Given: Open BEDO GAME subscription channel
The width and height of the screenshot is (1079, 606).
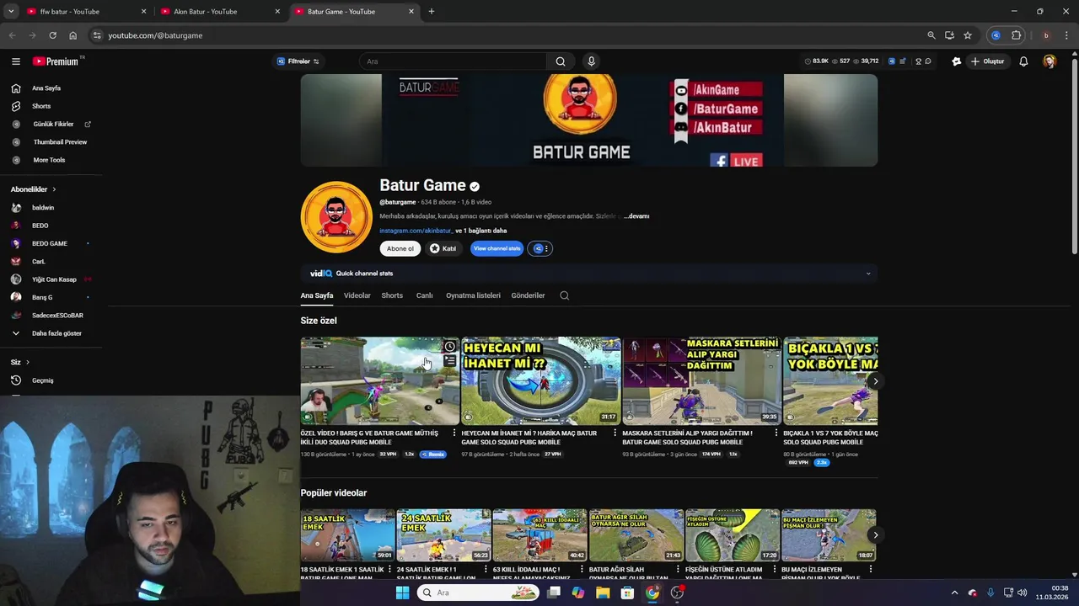Looking at the screenshot, I should [51, 243].
